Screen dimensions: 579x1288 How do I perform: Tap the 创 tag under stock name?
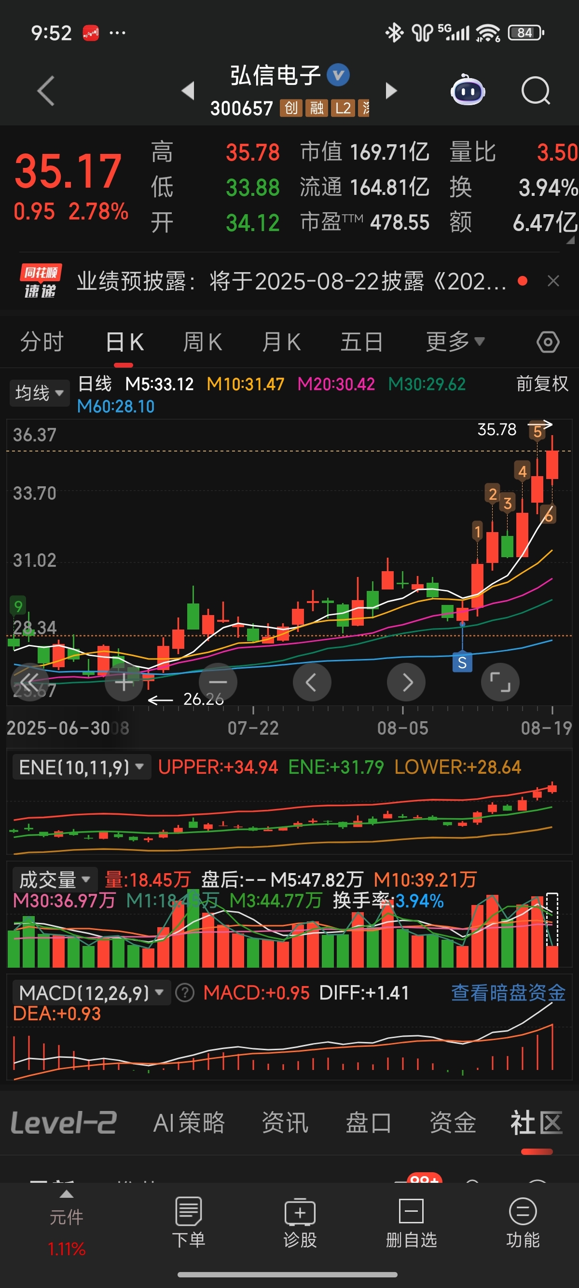[291, 108]
